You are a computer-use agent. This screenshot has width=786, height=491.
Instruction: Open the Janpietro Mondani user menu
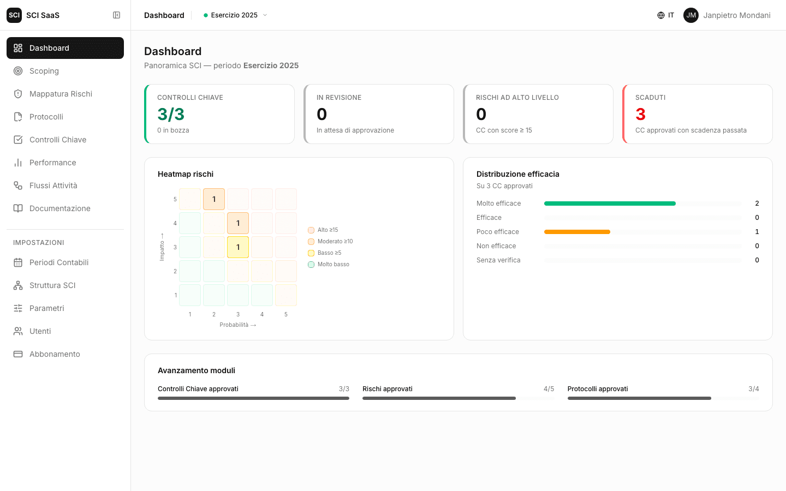coord(727,15)
